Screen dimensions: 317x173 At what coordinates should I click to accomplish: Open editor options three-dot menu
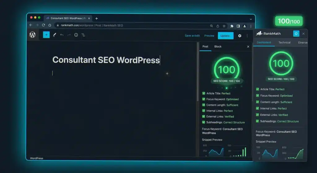coord(247,36)
